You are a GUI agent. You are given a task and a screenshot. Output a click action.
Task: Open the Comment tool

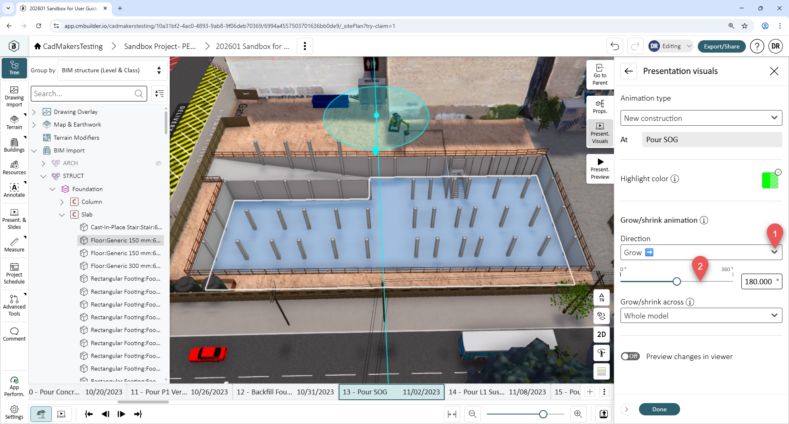tap(14, 334)
